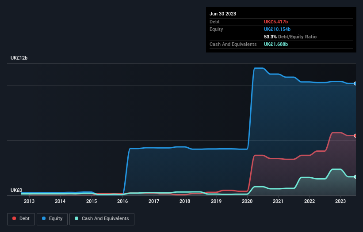
Task: Click the UK£12b y-axis label
Action: [19, 58]
